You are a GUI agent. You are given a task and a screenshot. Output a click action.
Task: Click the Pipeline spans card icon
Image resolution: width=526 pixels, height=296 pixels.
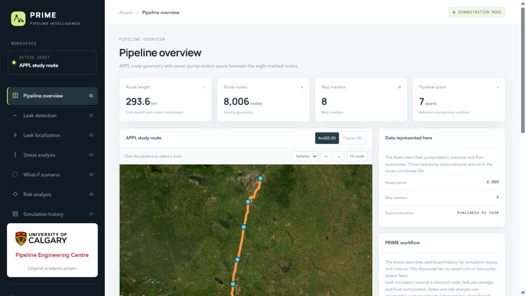498,87
